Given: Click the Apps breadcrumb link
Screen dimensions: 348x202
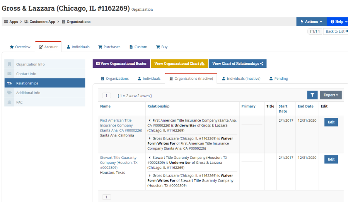Looking at the screenshot, I should coord(14,22).
